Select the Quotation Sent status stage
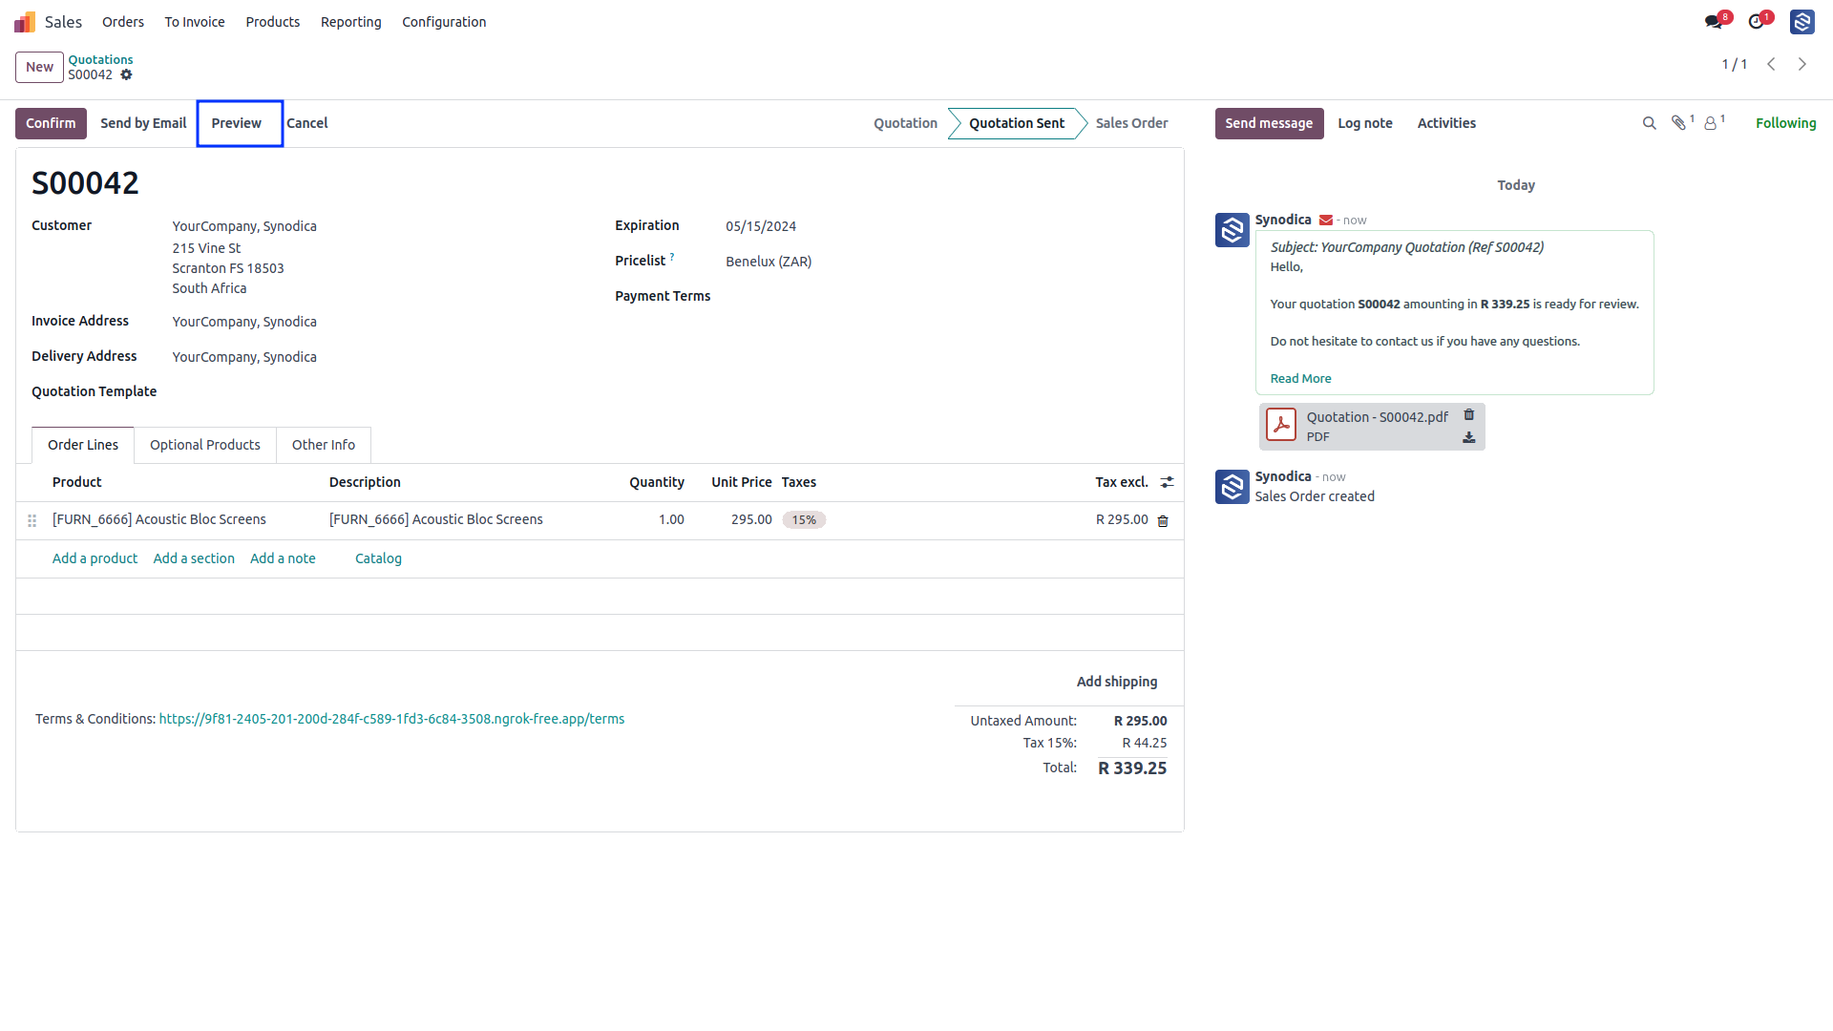Viewport: 1833px width, 1031px height. [1017, 123]
